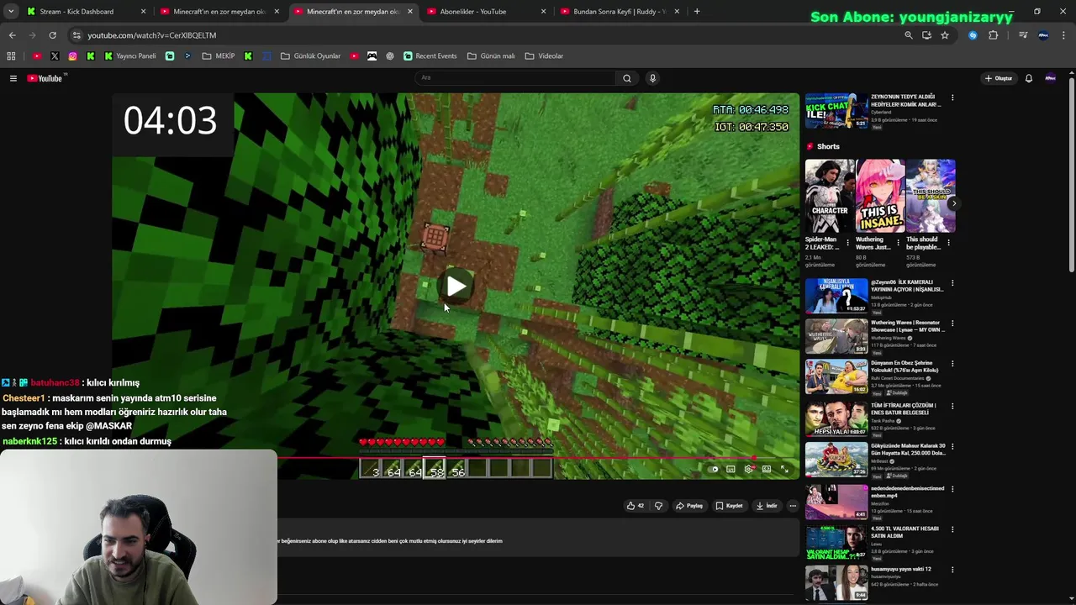Bookmark this page with the star icon
Image resolution: width=1076 pixels, height=605 pixels.
(945, 35)
